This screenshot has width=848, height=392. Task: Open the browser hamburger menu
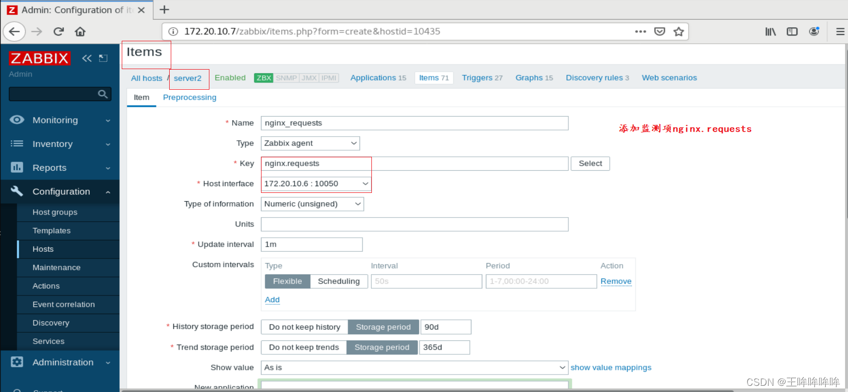(840, 31)
